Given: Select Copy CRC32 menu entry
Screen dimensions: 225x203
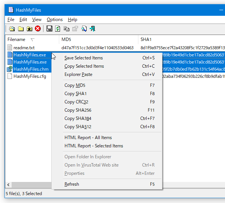Looking at the screenshot, I should pyautogui.click(x=107, y=102).
